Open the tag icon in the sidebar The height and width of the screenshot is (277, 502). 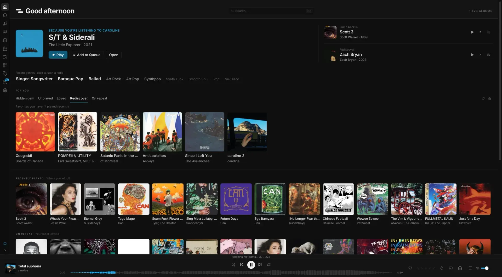pos(5,74)
